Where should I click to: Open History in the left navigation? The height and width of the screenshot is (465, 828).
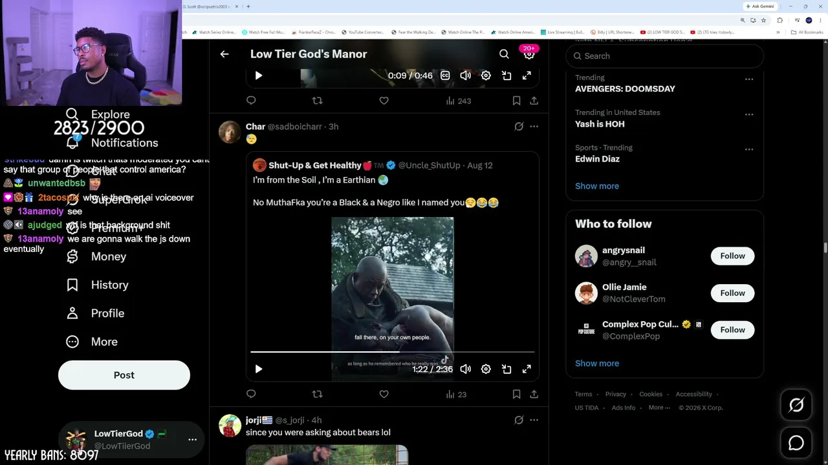(x=98, y=285)
